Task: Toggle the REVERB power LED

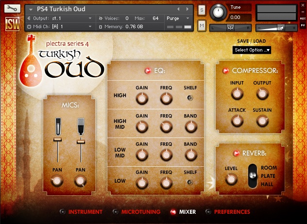Action: (x=237, y=153)
